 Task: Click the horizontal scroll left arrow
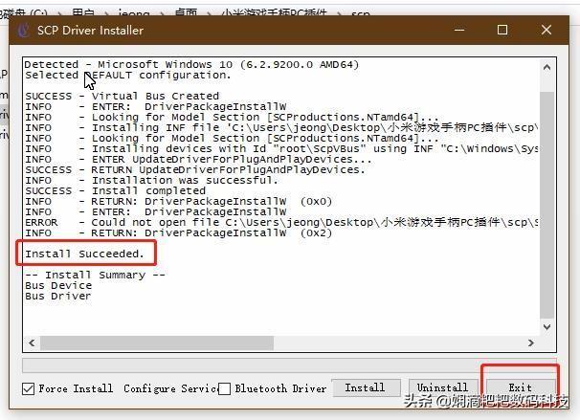coord(32,343)
